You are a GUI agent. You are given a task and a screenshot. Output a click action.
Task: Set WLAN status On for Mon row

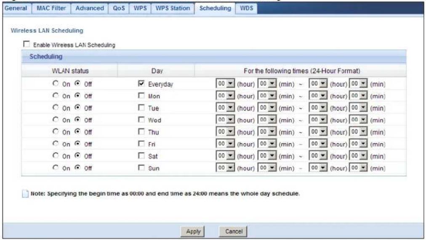point(56,95)
